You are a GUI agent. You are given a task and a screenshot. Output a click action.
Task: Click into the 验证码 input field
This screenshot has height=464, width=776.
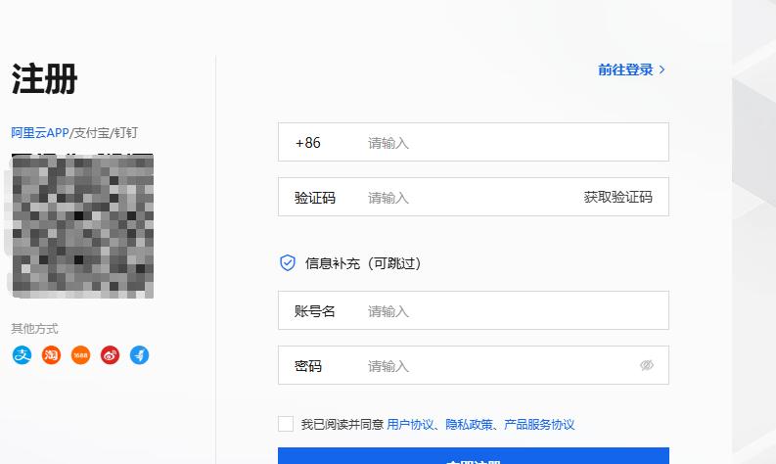(x=470, y=198)
